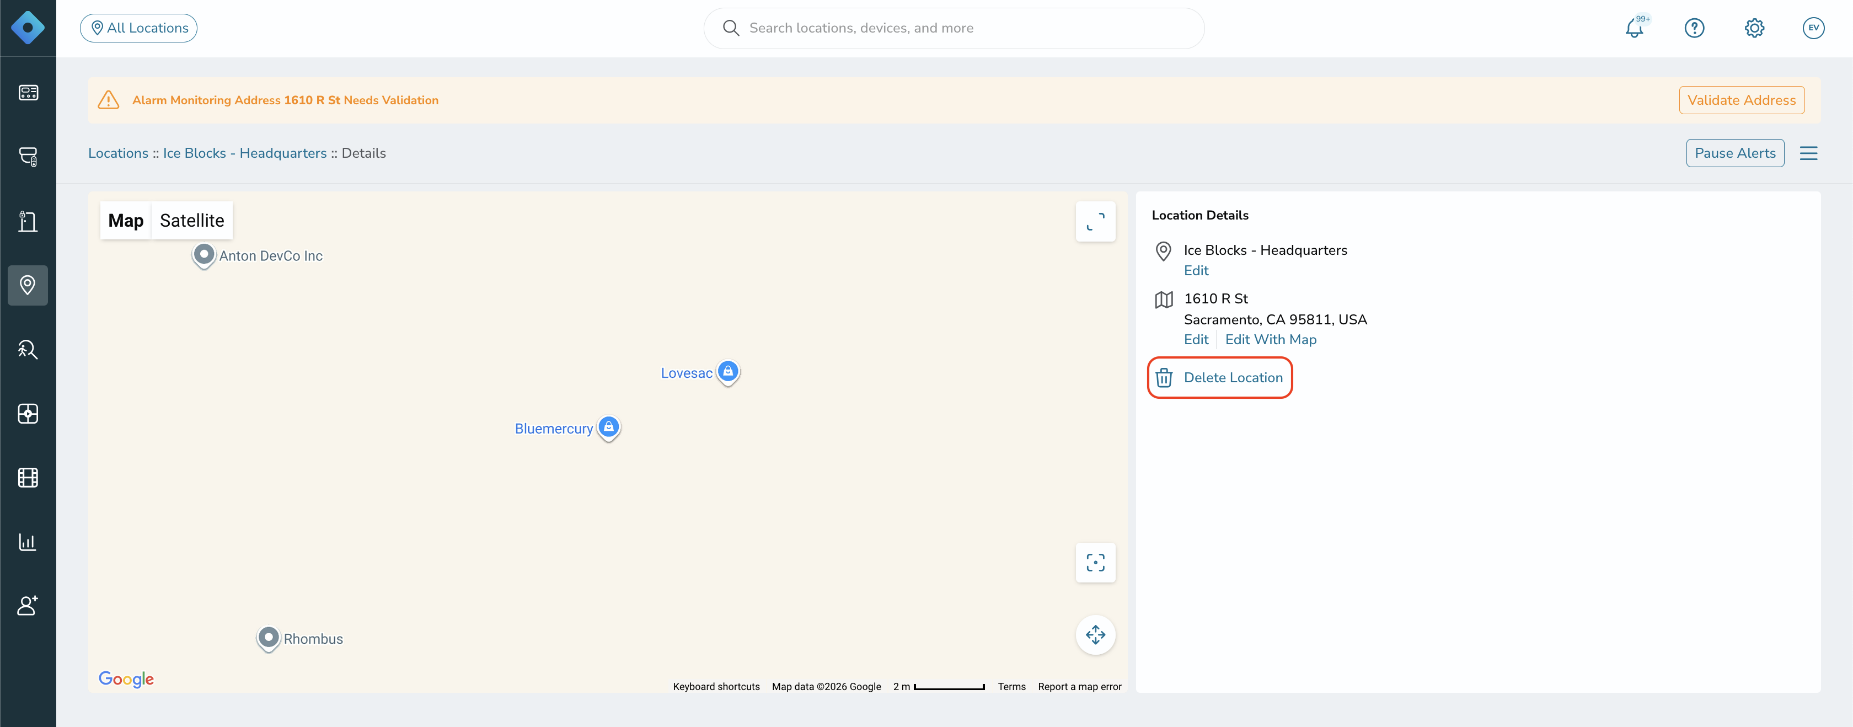Open the help question mark icon
1853x727 pixels.
[x=1695, y=28]
